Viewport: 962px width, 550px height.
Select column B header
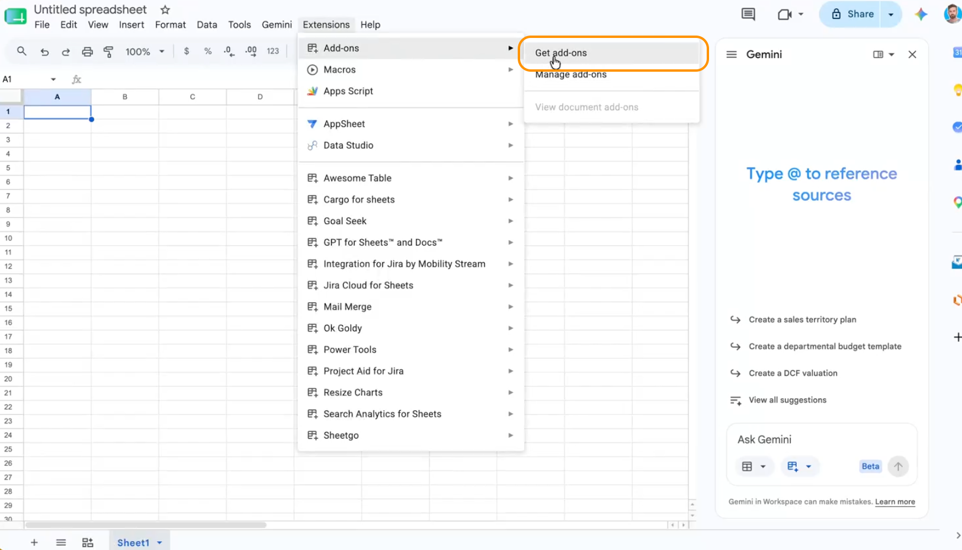(125, 97)
